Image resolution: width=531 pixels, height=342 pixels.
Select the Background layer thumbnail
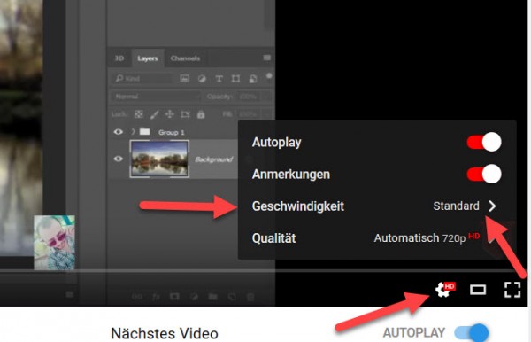[159, 159]
